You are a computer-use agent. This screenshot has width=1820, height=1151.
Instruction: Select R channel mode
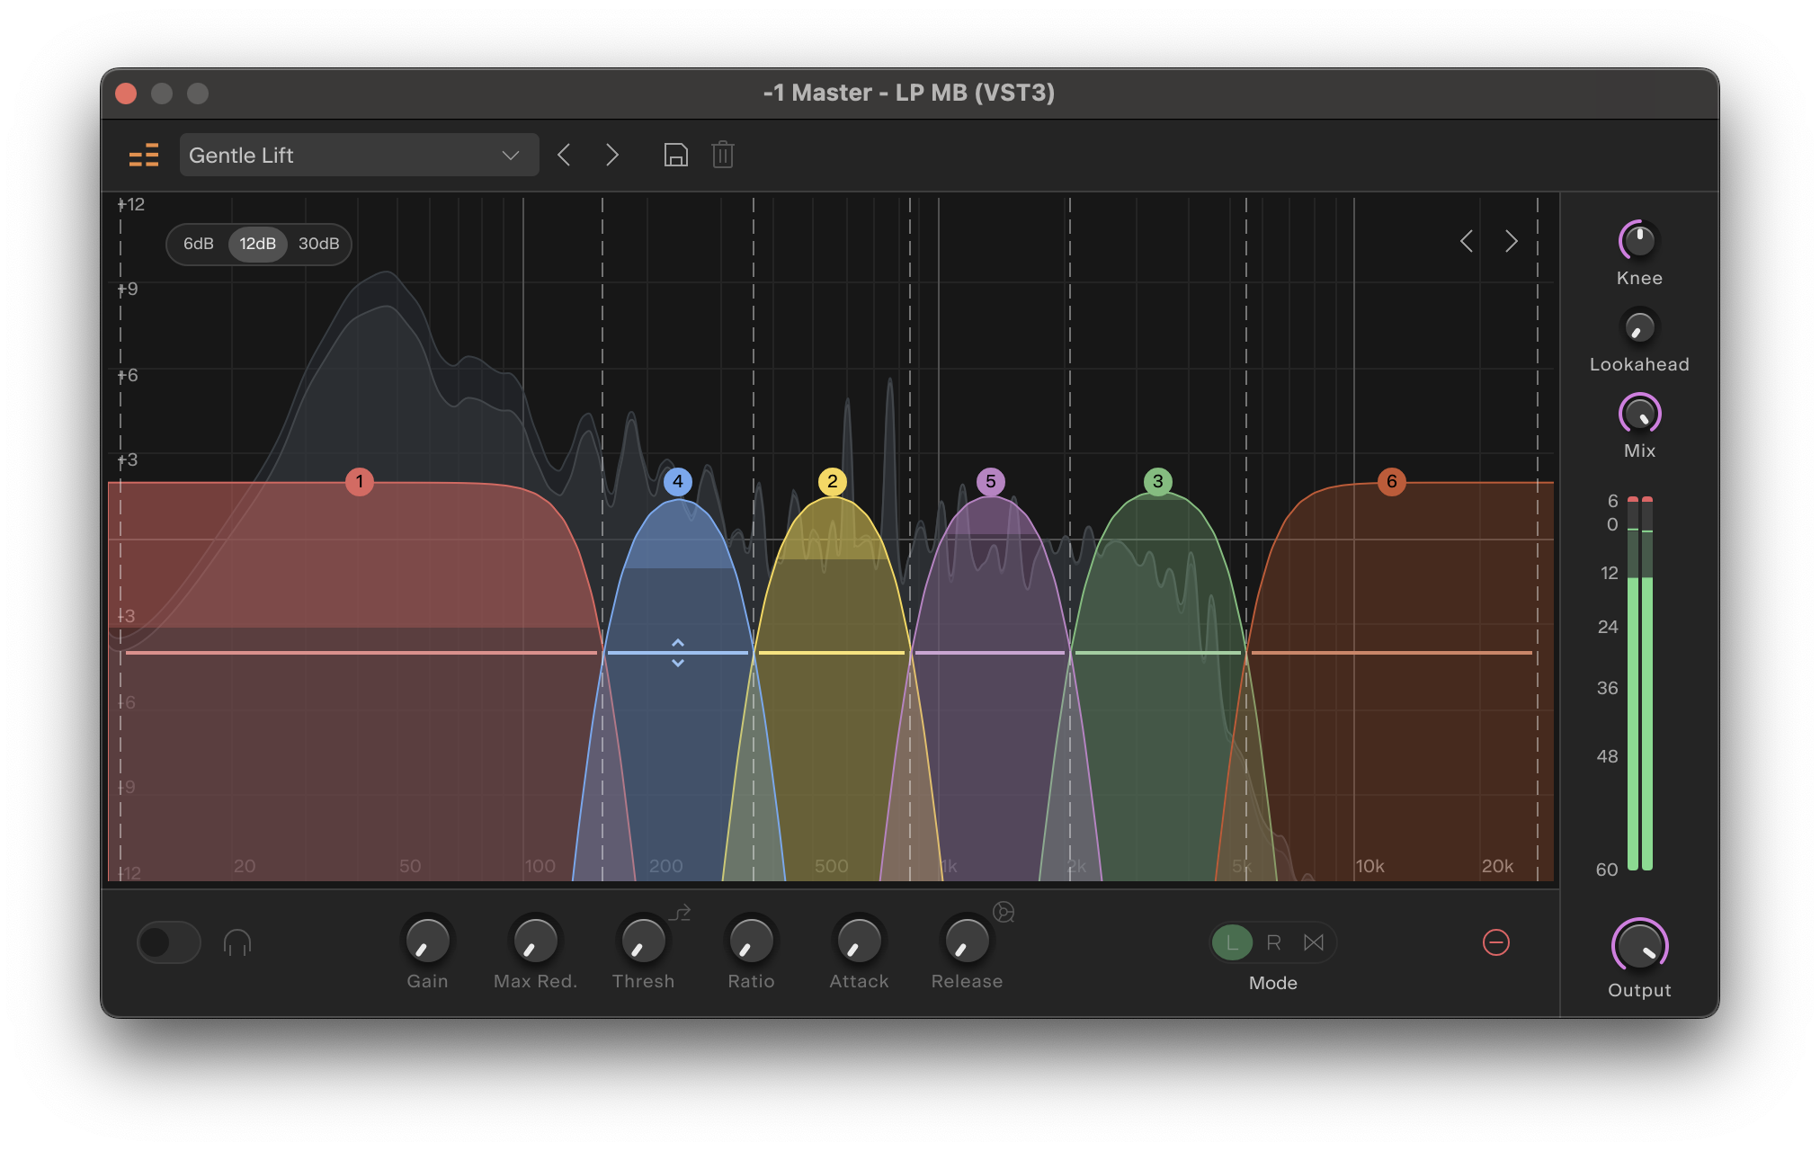click(x=1273, y=942)
